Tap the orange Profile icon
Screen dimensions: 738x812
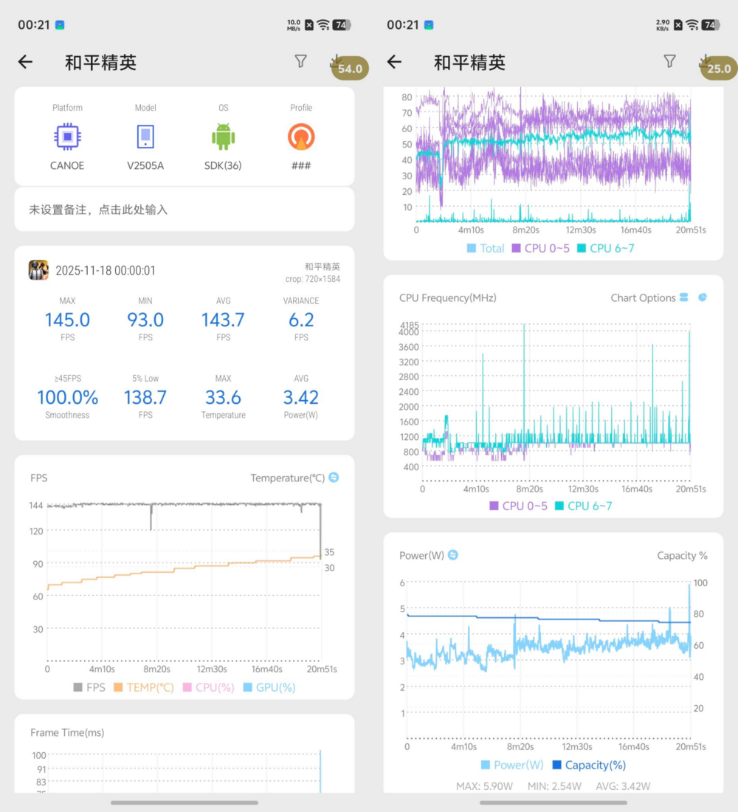pos(301,137)
